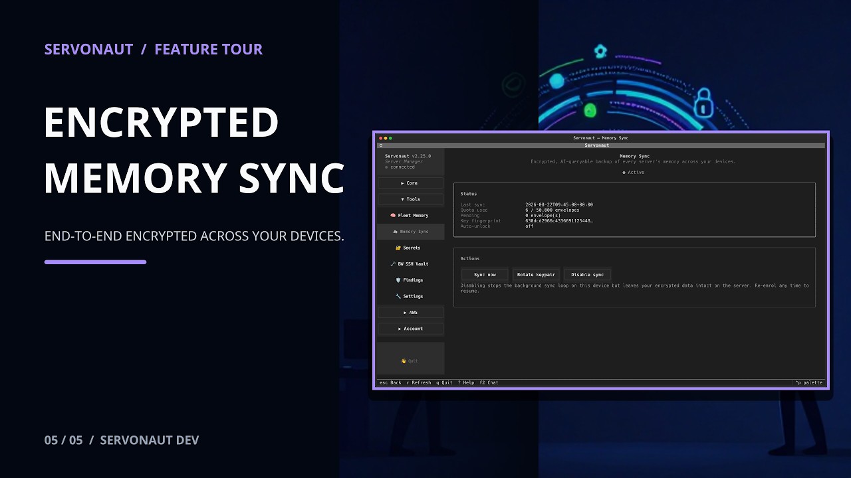Open f2 Chat from the footer

point(489,383)
